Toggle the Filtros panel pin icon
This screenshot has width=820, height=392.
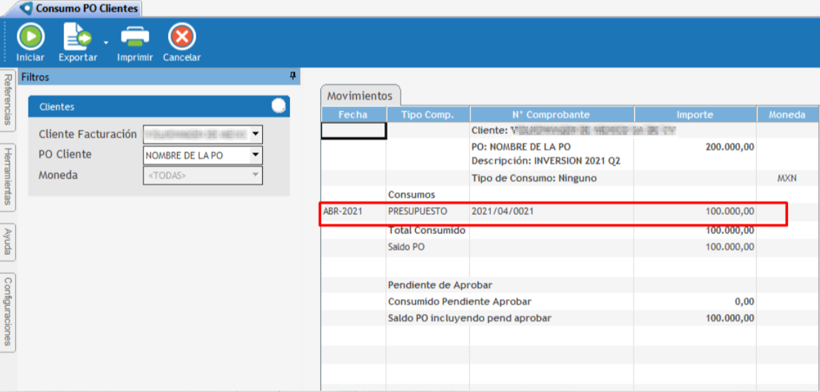click(293, 77)
